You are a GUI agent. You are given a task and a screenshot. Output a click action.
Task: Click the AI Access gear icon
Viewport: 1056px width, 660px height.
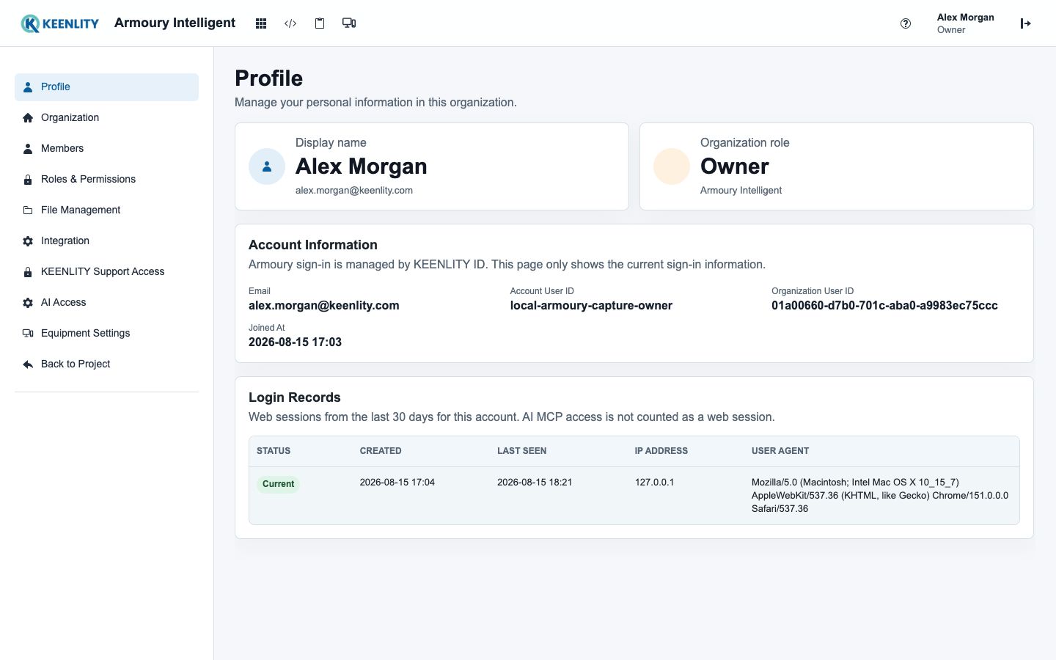28,302
